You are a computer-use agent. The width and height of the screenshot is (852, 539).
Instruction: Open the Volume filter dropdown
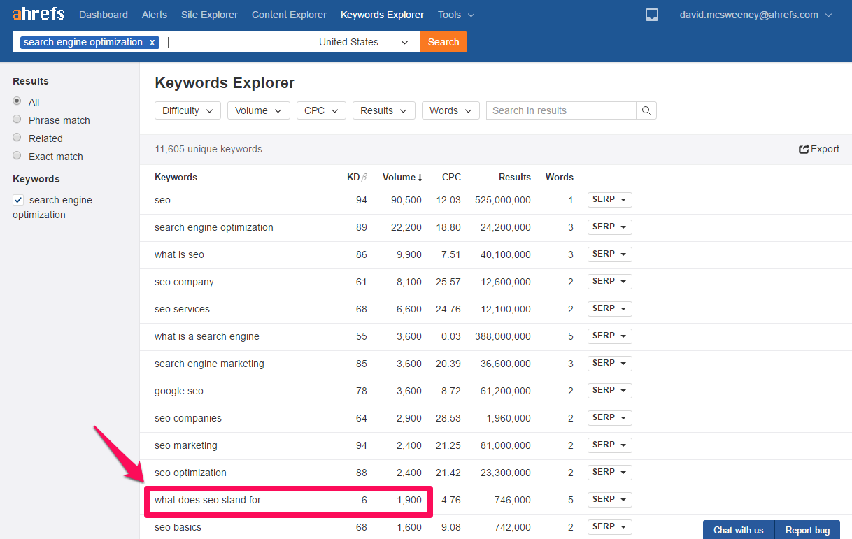click(259, 110)
